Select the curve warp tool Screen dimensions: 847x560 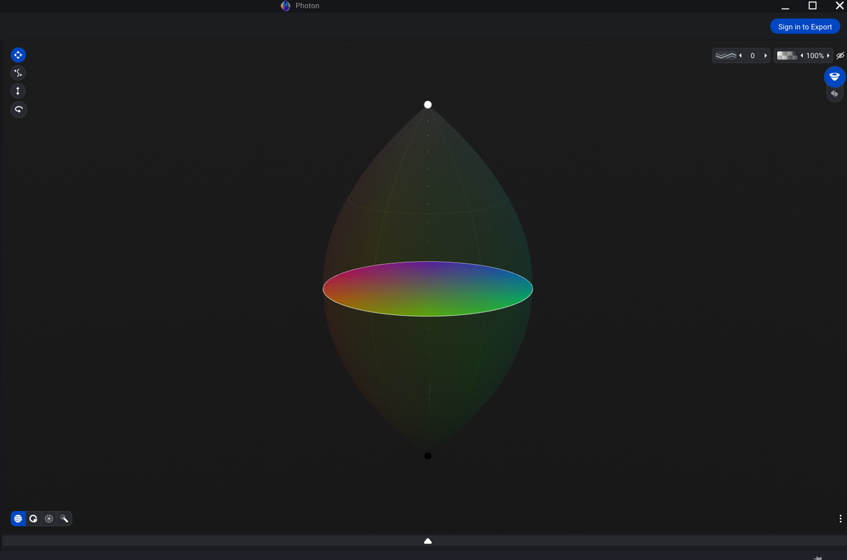point(18,73)
